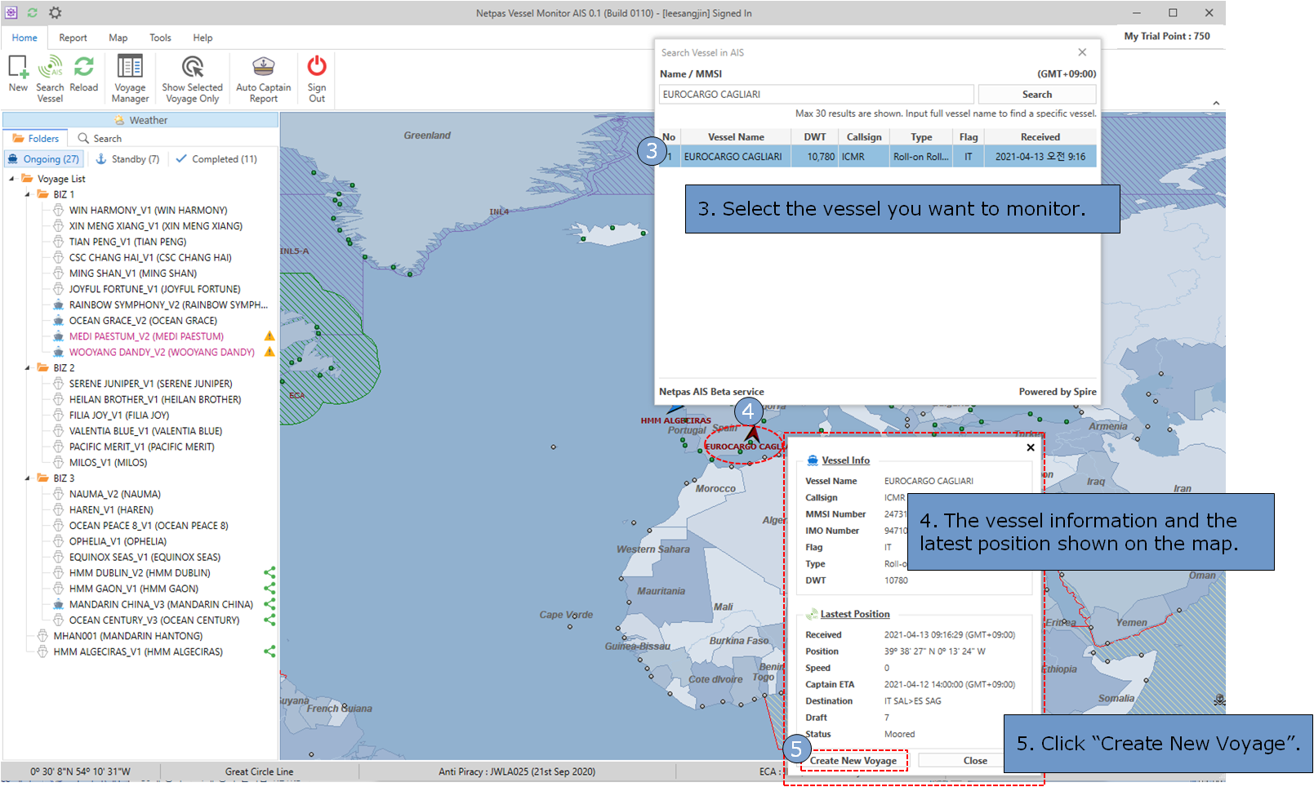Viewport: 1314px width, 787px height.
Task: Click warning icon beside MEDI PAESTUM_V2
Action: (x=269, y=336)
